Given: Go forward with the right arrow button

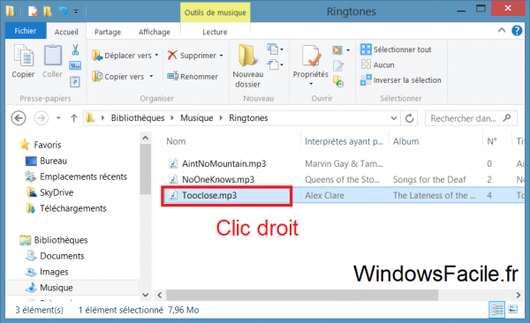Looking at the screenshot, I should coord(42,118).
